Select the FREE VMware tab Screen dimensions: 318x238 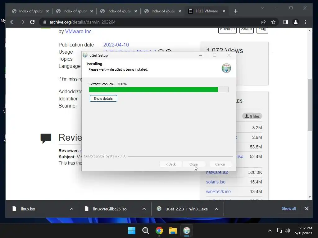click(x=207, y=11)
